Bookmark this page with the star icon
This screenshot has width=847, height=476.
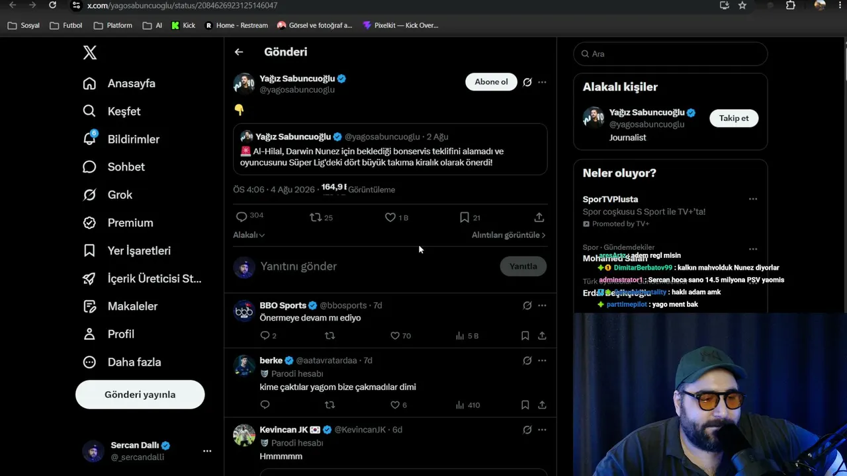click(x=742, y=5)
